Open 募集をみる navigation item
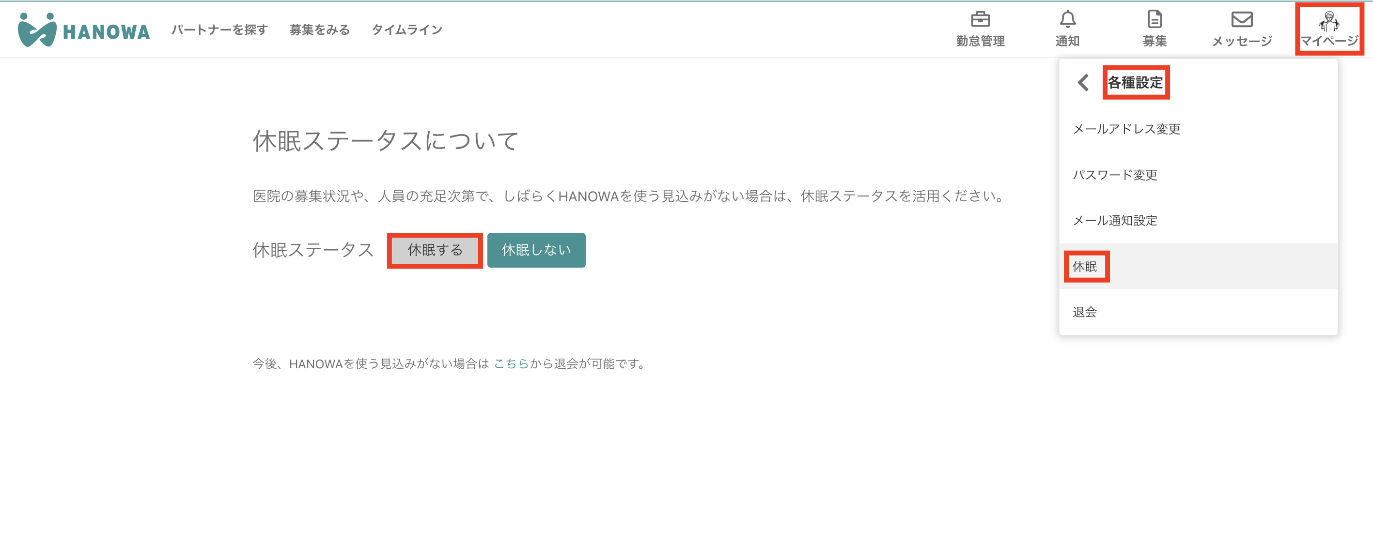 [319, 30]
